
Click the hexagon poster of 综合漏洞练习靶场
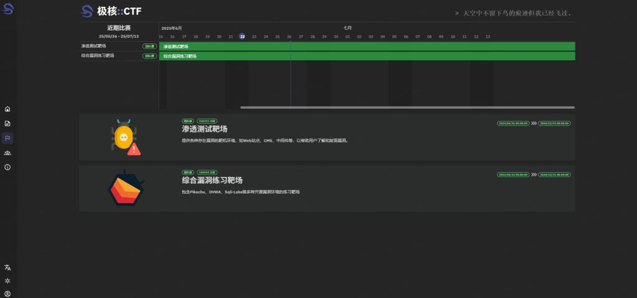126,188
